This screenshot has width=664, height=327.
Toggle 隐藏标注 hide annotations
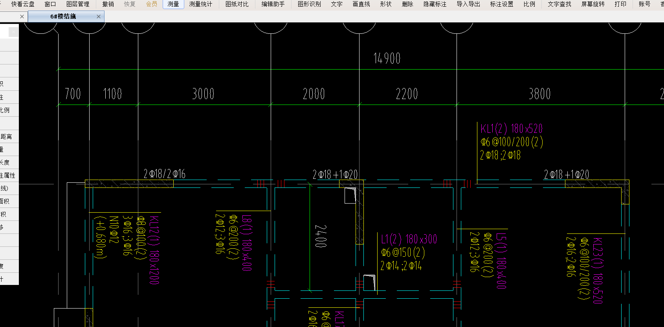coord(435,4)
